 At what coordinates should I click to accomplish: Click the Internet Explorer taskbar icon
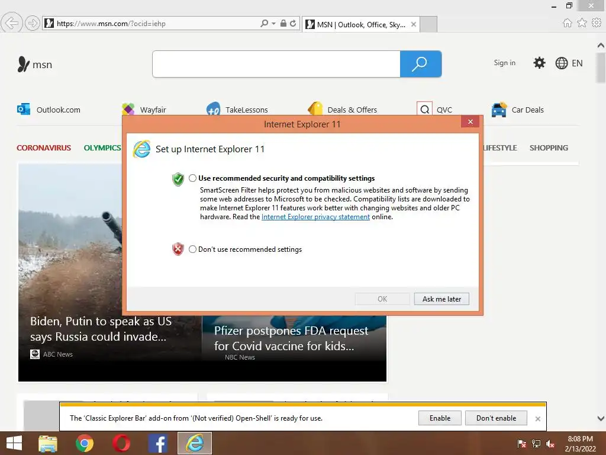[195, 443]
